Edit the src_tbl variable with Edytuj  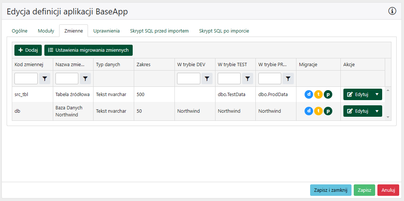click(x=358, y=94)
